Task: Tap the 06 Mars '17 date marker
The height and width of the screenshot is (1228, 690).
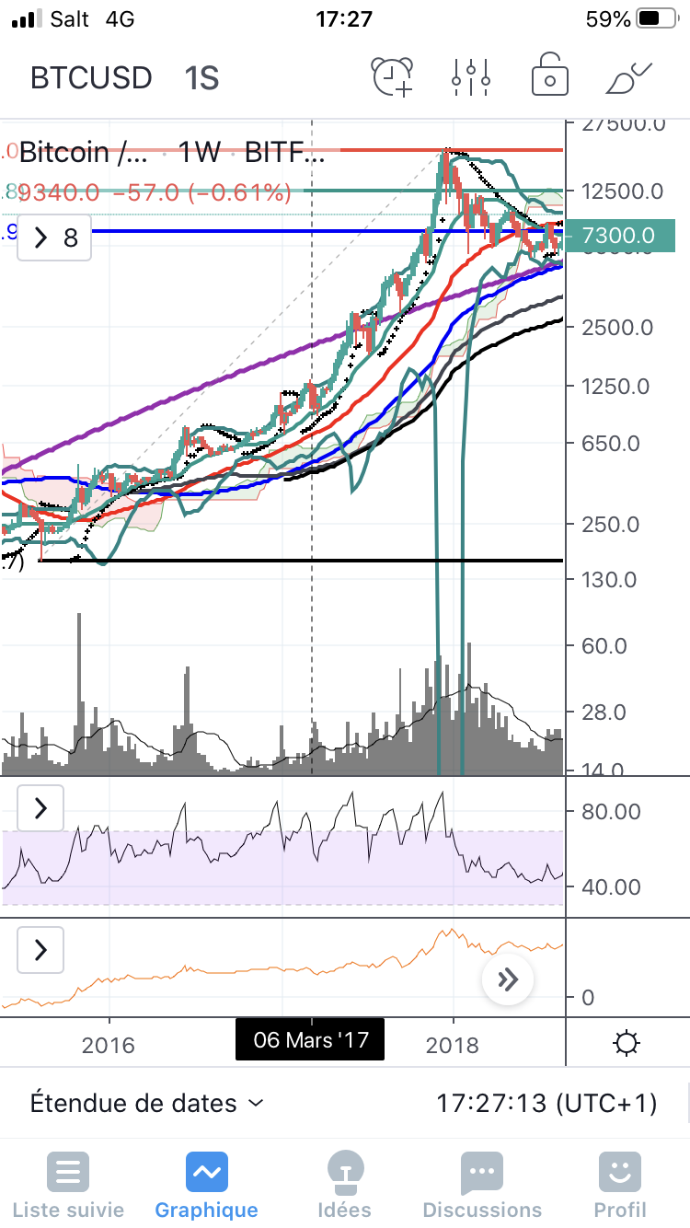Action: pyautogui.click(x=310, y=1040)
